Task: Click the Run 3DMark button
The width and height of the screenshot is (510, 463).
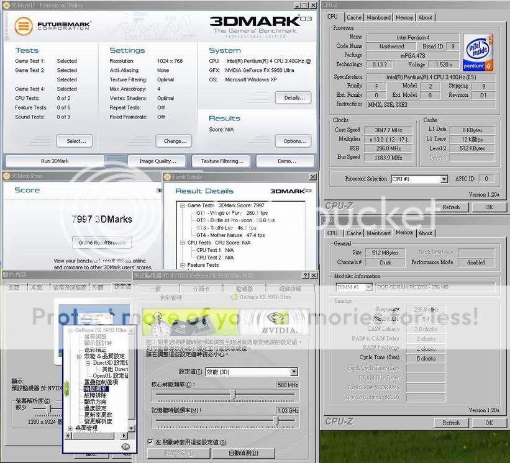Action: [55, 161]
